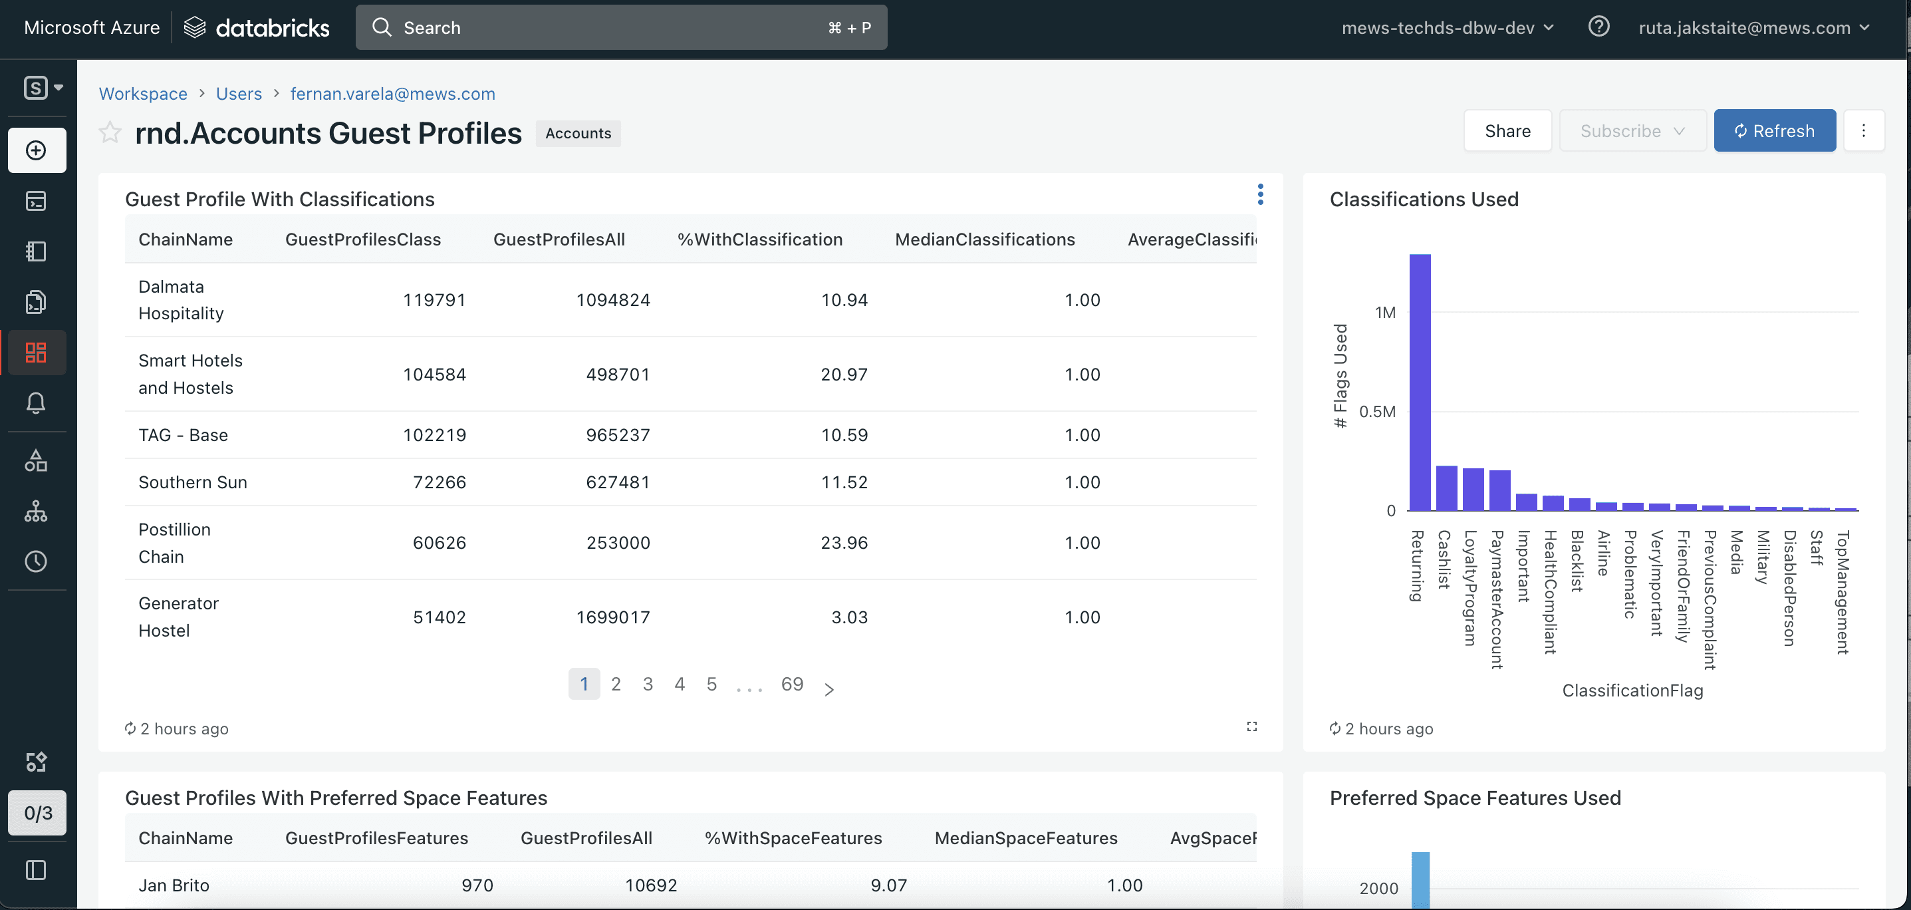Open the dashboard kebab menu
The height and width of the screenshot is (910, 1911).
[x=1864, y=130]
